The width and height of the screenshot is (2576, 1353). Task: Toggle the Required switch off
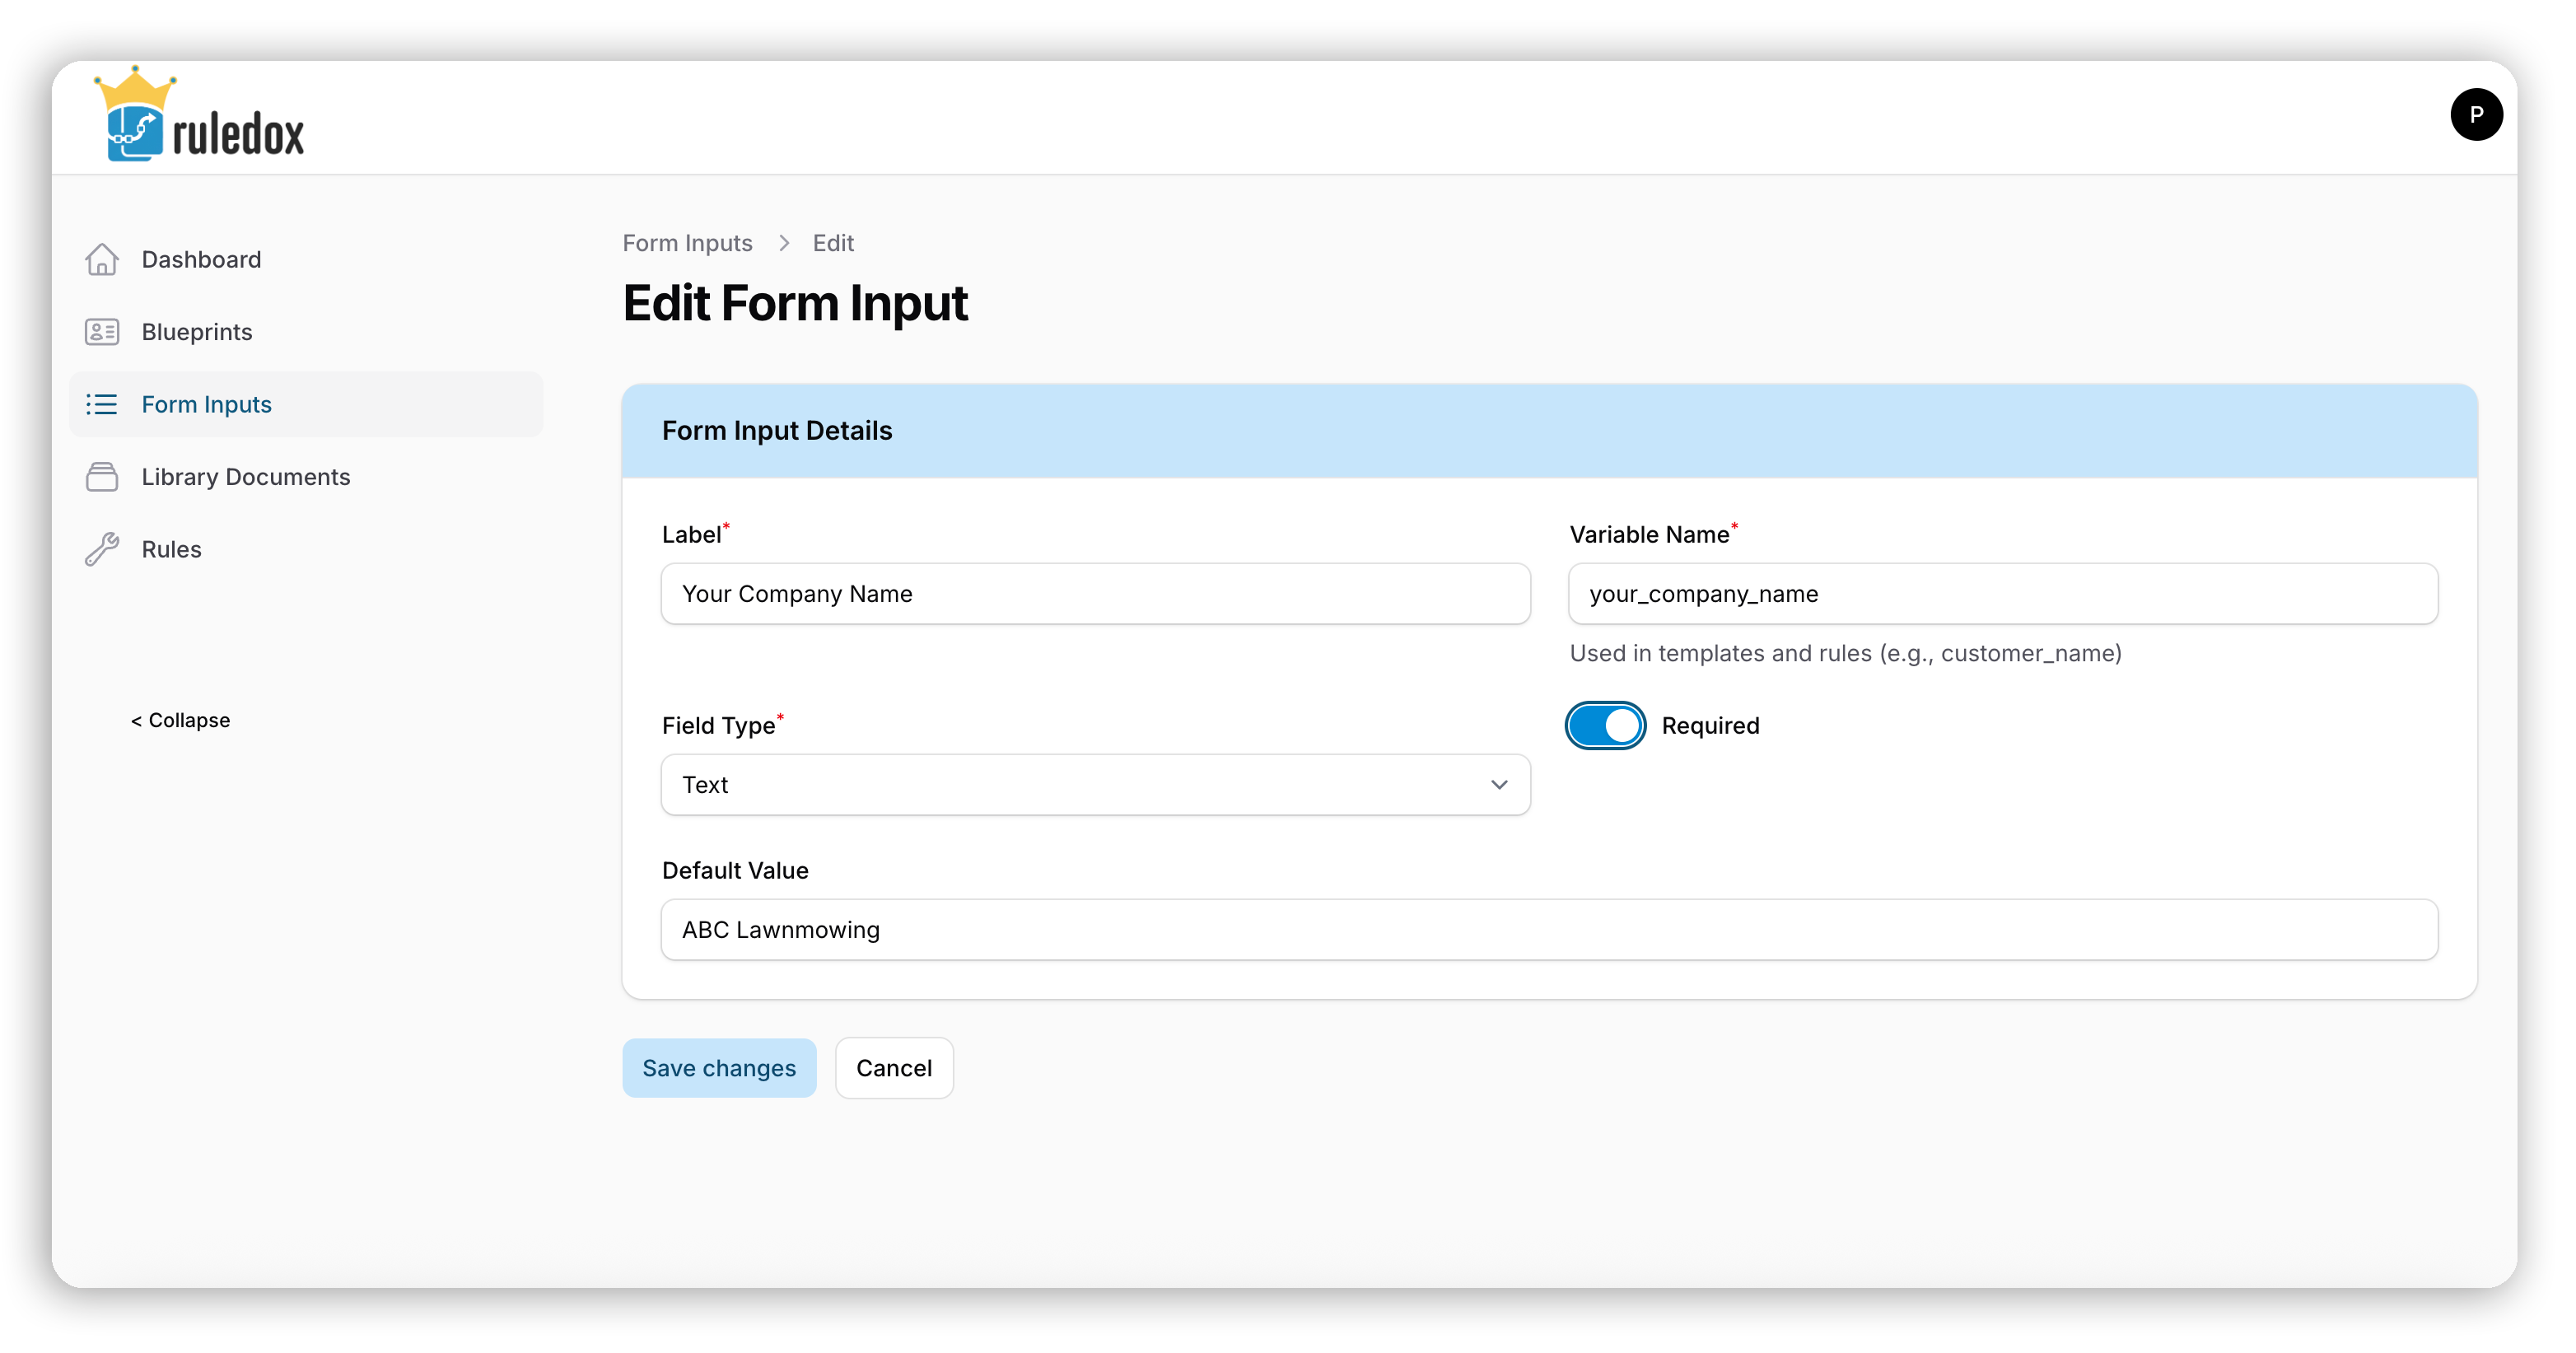(x=1604, y=725)
